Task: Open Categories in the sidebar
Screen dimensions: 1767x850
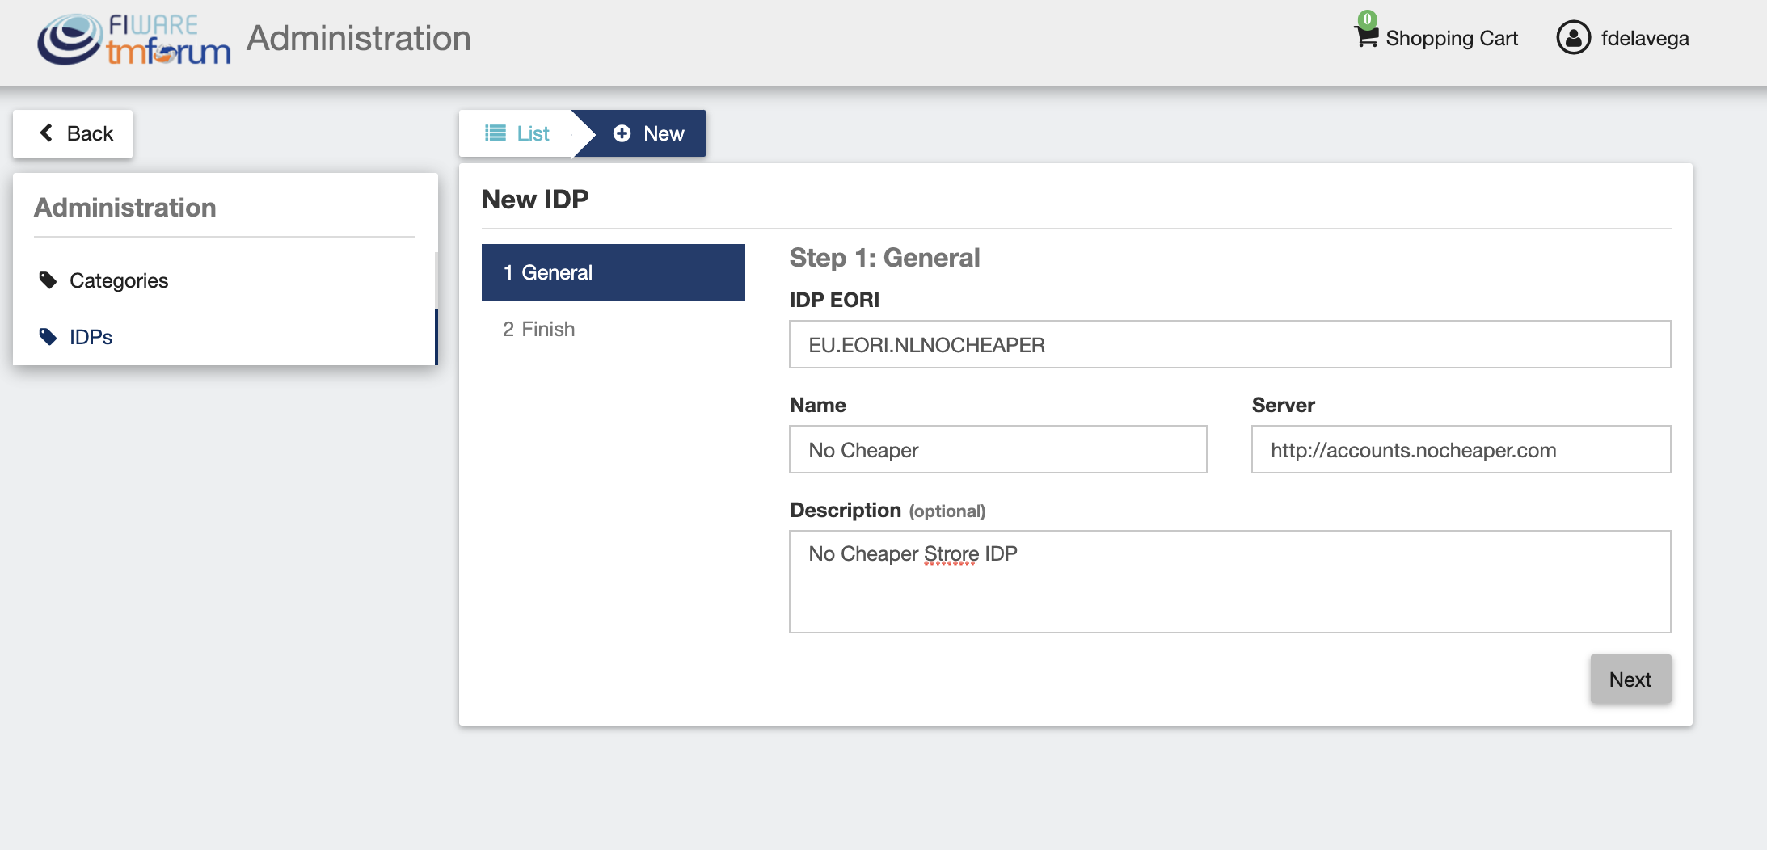Action: point(224,280)
